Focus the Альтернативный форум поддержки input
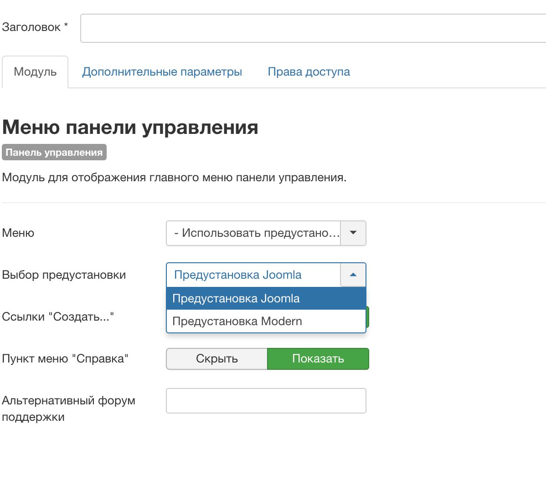 pyautogui.click(x=266, y=401)
